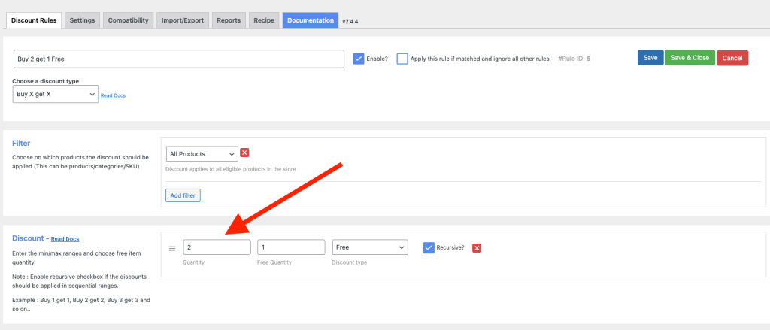Image resolution: width=770 pixels, height=330 pixels.
Task: Click the blue Save button
Action: pos(650,58)
